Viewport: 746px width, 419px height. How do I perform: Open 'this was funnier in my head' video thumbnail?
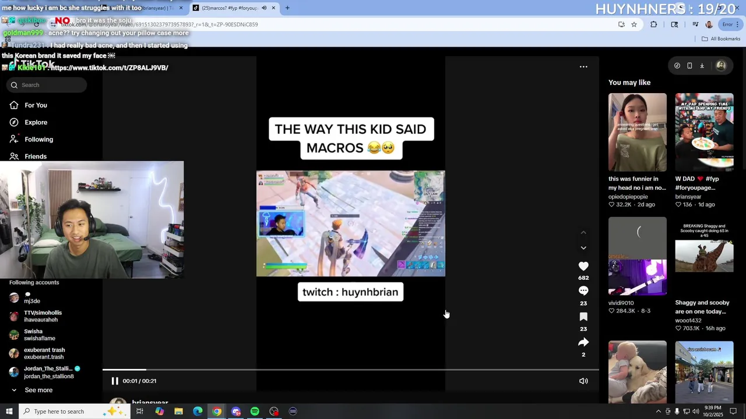(638, 132)
